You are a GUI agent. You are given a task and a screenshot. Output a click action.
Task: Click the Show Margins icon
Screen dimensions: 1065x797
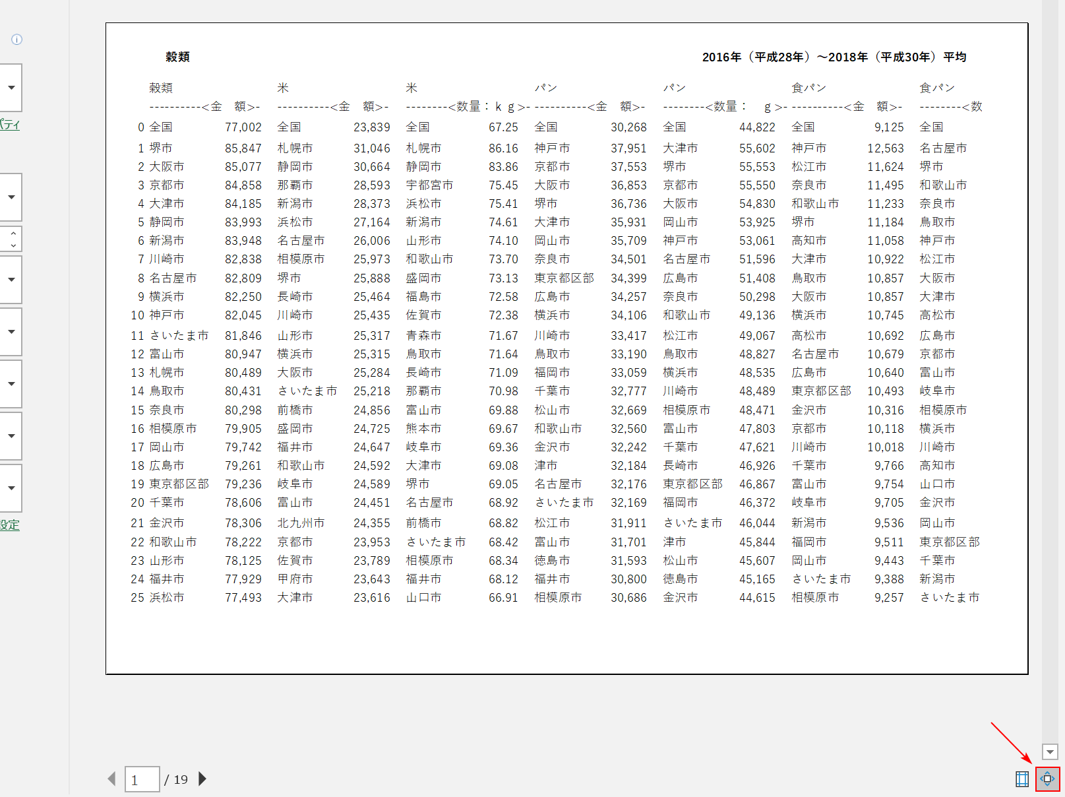pyautogui.click(x=1021, y=779)
